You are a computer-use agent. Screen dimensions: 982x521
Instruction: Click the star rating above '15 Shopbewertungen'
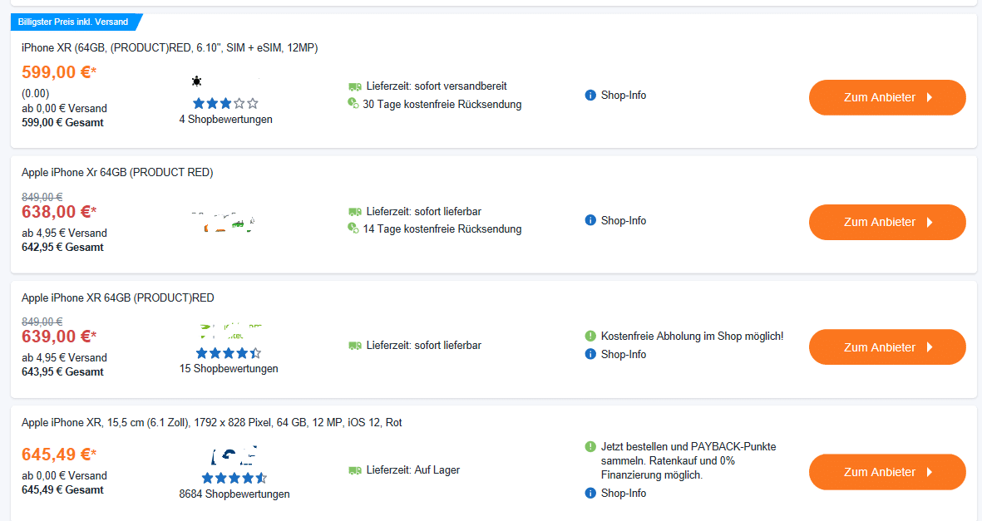click(229, 353)
